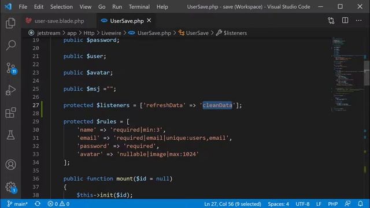This screenshot has width=370, height=208.
Task: Click $password on line 19
Action: (x=102, y=40)
